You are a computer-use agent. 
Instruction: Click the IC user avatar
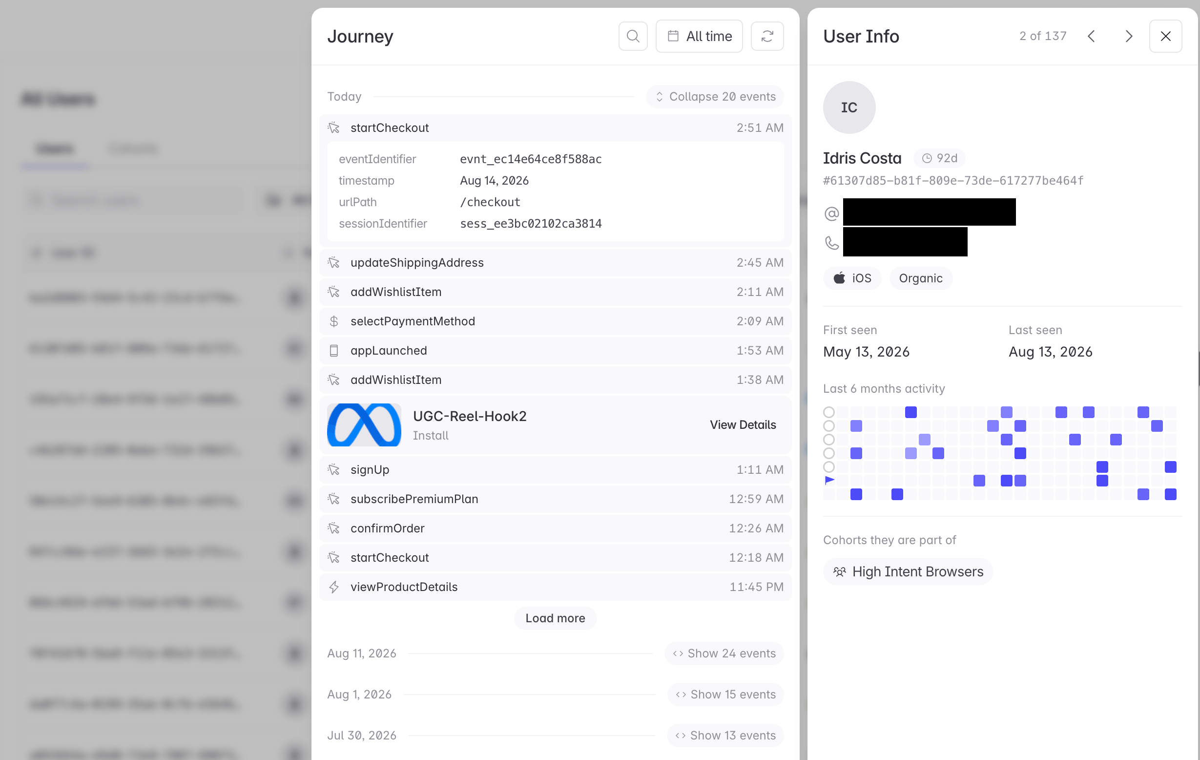point(849,107)
